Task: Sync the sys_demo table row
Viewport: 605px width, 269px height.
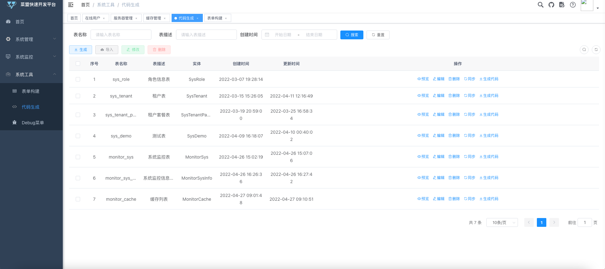Action: coord(470,136)
